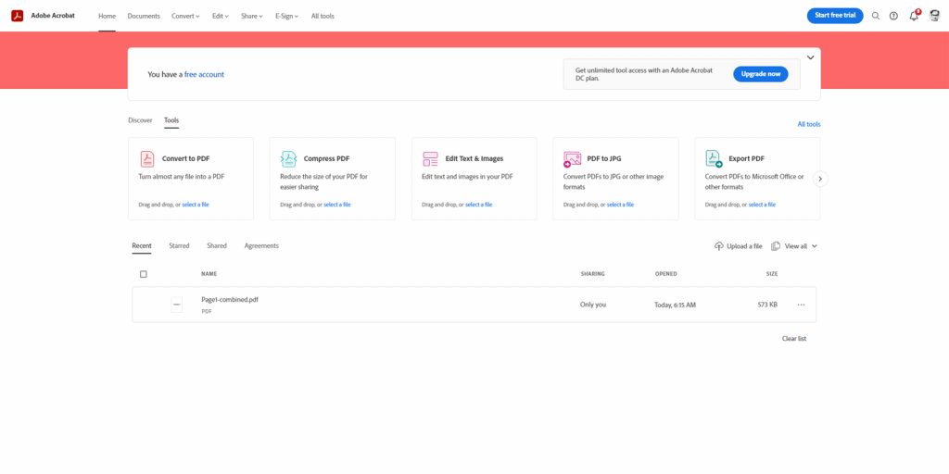Expand the Edit menu
This screenshot has width=949, height=474.
(x=221, y=17)
